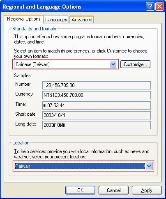Click the Chinese (Taiwan) combo box text
This screenshot has width=166, height=199.
click(x=32, y=64)
